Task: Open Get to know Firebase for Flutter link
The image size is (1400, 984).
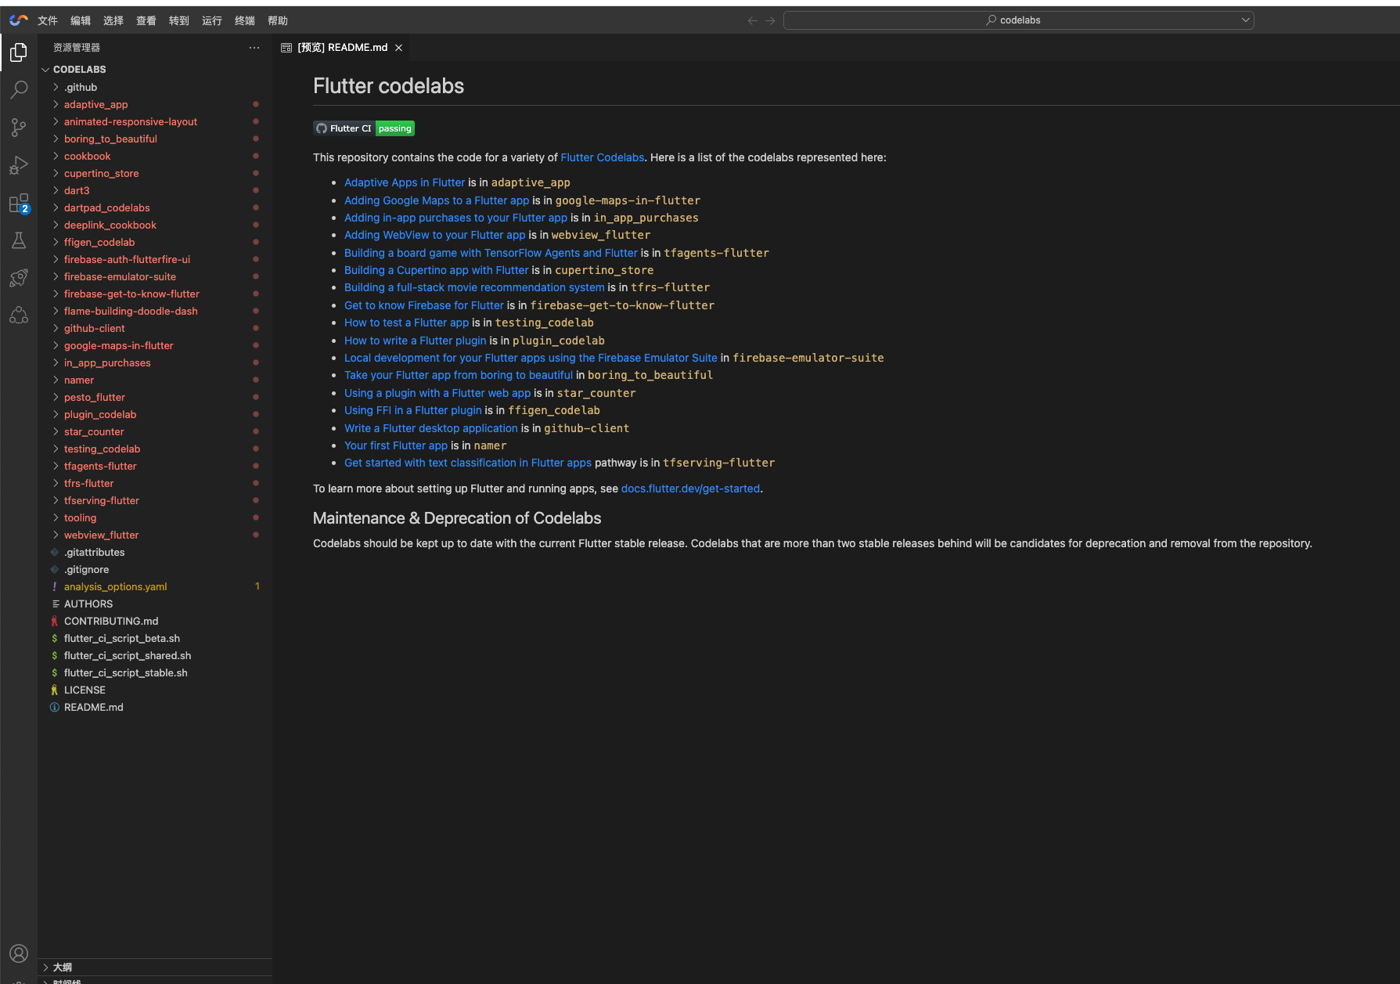Action: point(423,305)
